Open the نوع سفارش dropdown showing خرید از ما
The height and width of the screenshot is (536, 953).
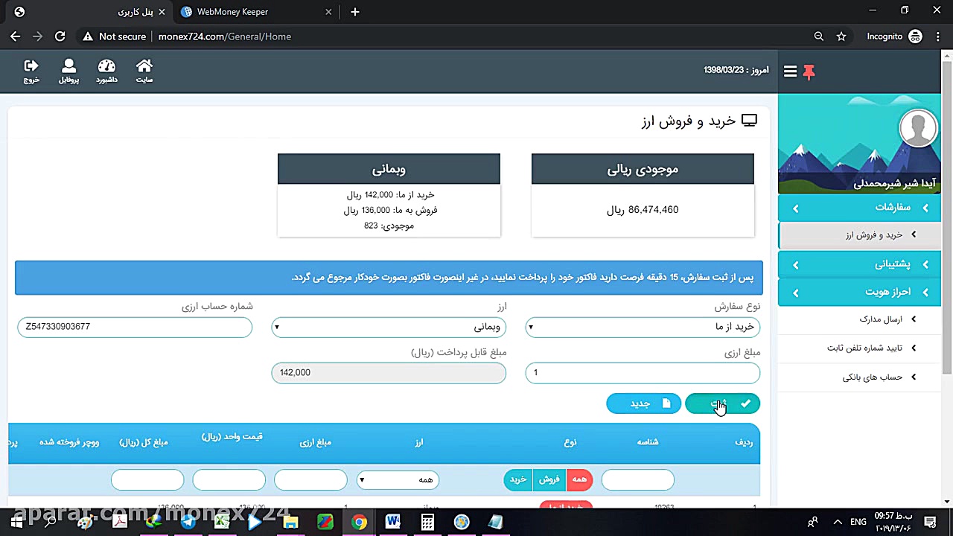coord(642,328)
